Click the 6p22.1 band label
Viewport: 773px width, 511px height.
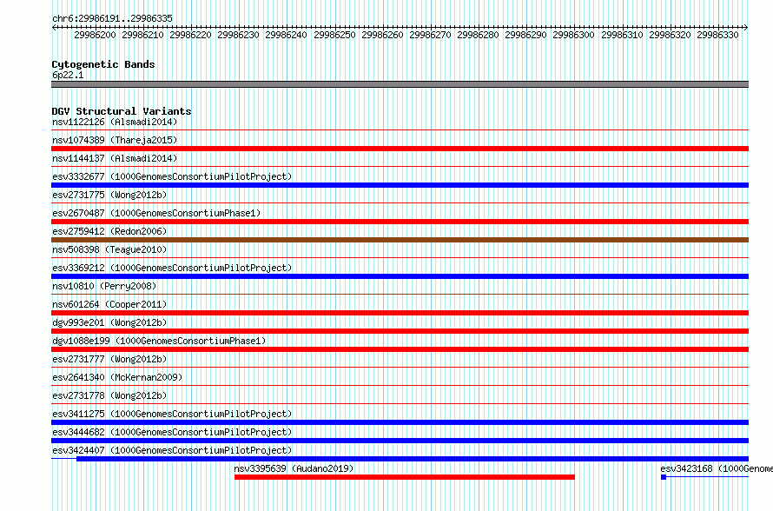[x=68, y=75]
